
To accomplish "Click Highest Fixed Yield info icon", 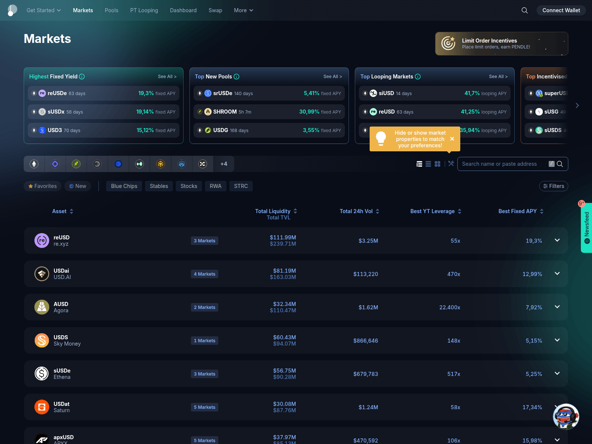I will (x=82, y=77).
